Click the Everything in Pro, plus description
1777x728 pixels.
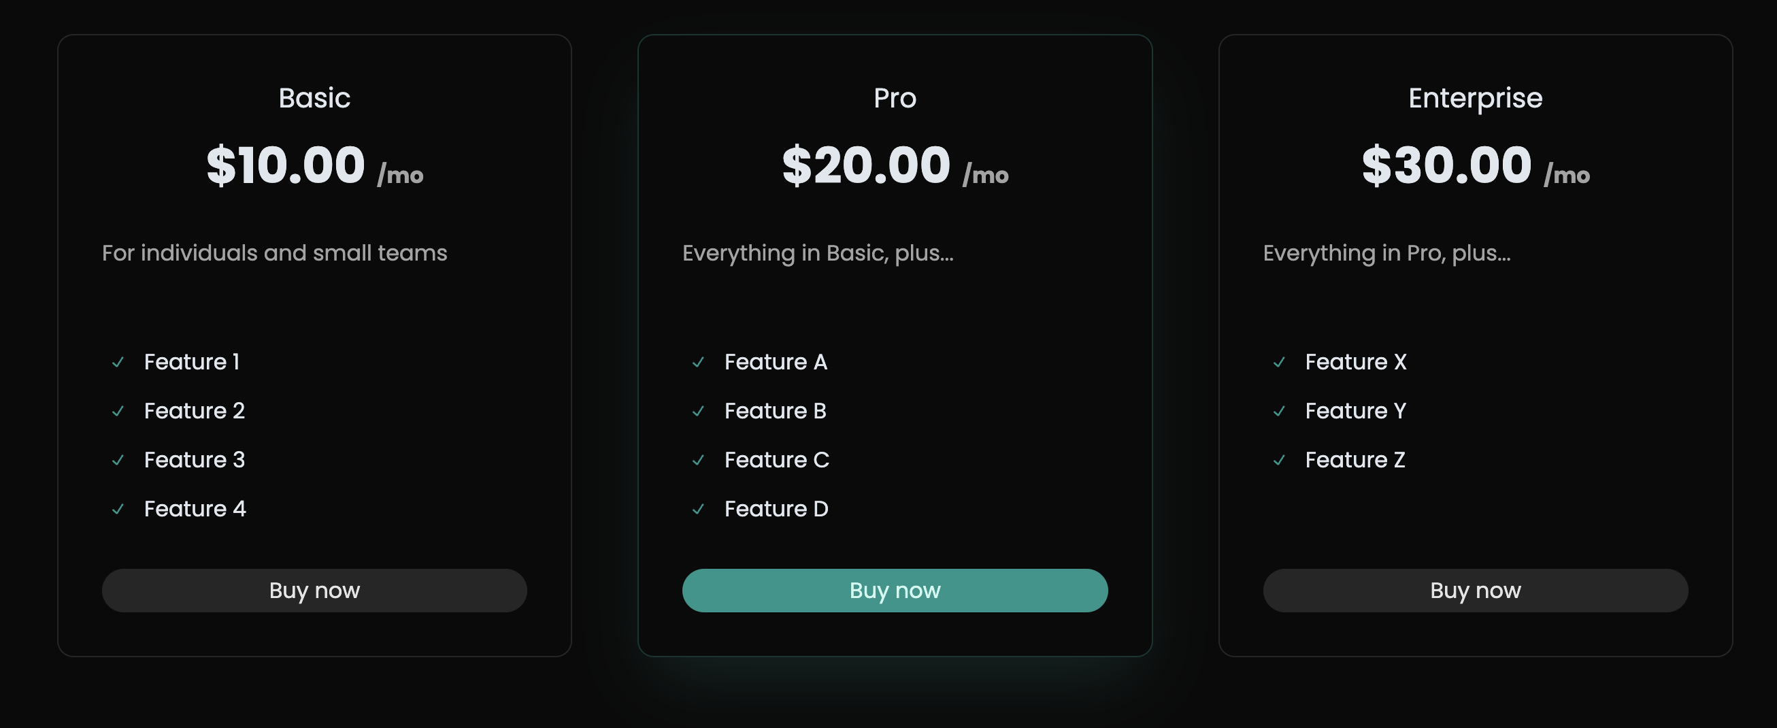(1386, 253)
